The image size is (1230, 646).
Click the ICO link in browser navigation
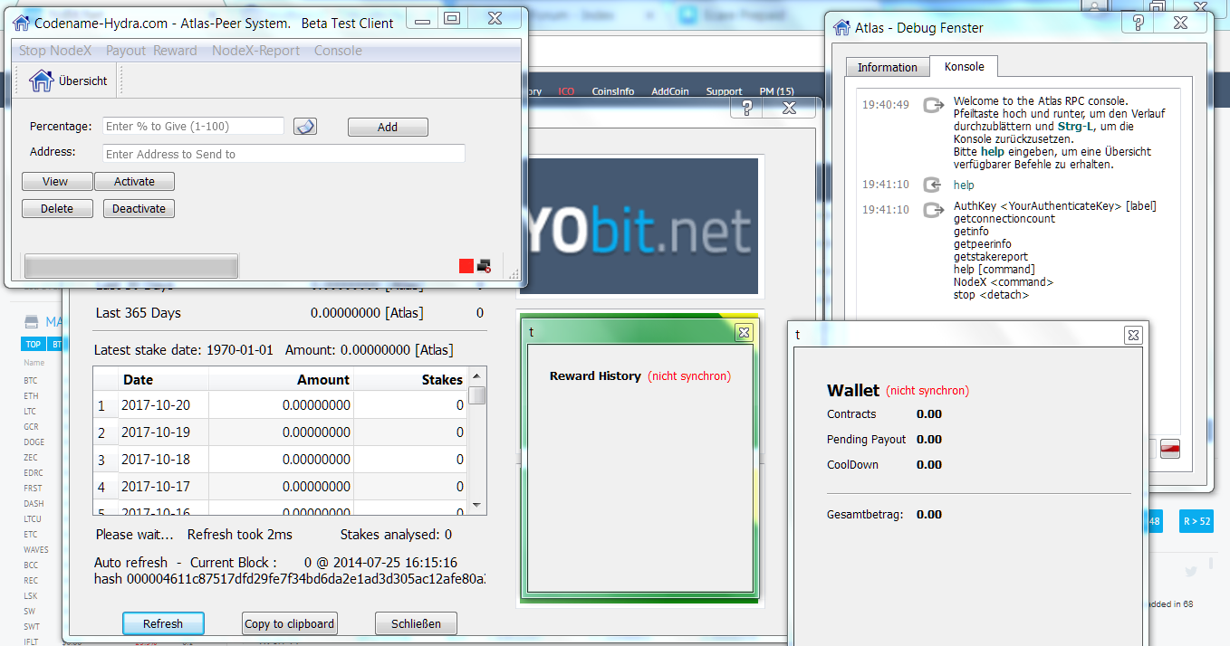566,91
